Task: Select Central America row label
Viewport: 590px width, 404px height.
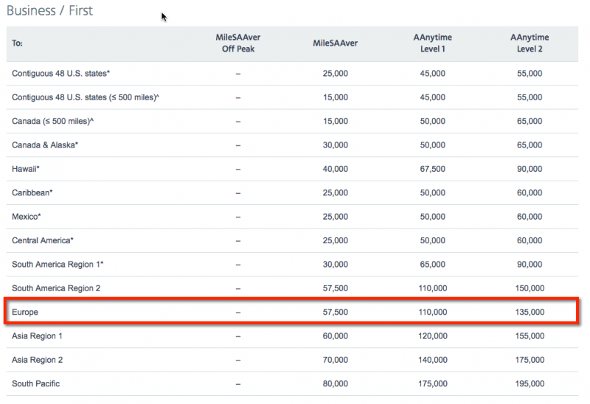Action: (x=43, y=240)
